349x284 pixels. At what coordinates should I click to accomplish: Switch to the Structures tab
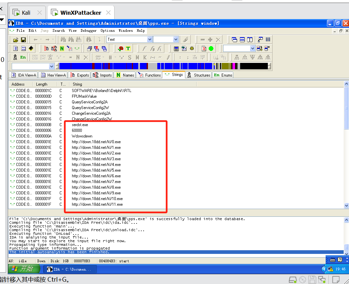point(198,75)
